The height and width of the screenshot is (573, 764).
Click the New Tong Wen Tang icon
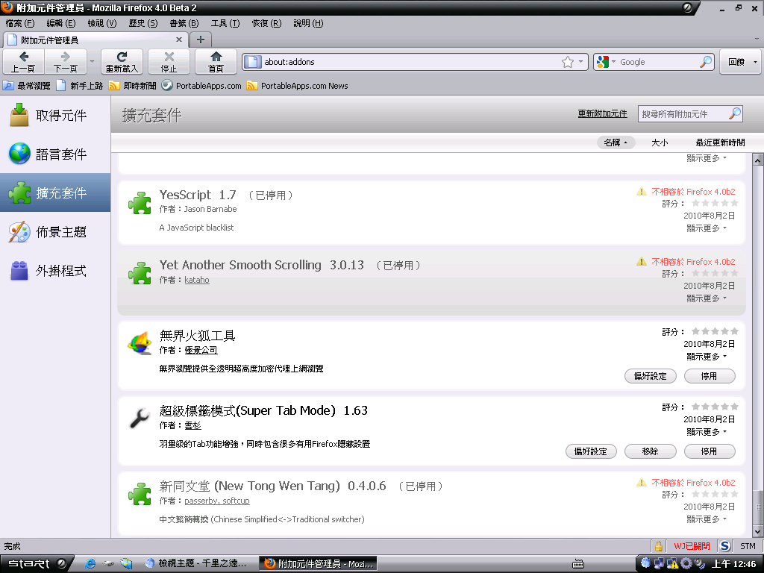tap(140, 494)
